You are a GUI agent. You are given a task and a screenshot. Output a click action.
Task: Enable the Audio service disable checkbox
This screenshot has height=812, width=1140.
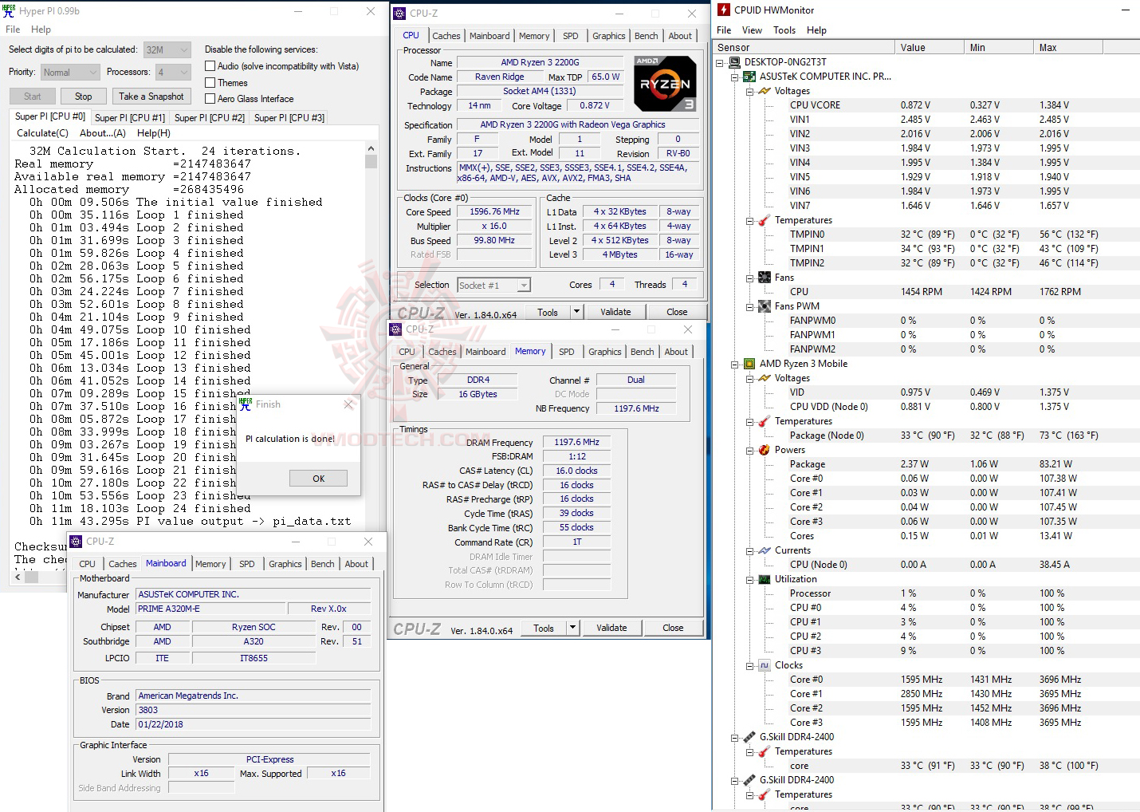210,65
